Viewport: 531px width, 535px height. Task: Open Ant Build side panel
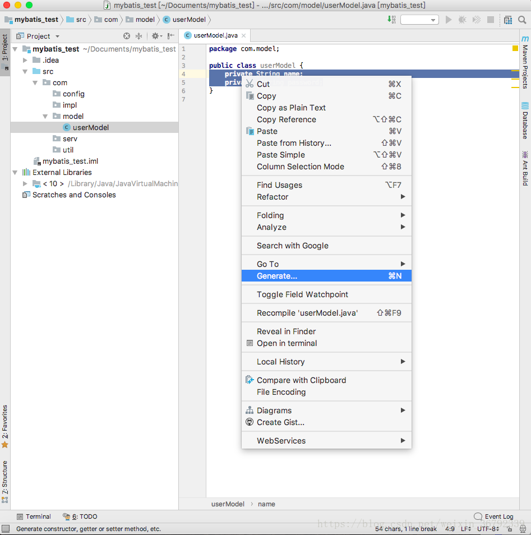[525, 169]
